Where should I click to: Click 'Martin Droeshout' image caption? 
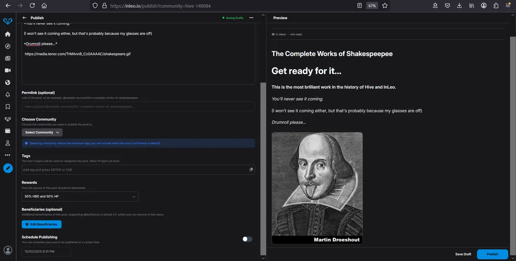(x=337, y=240)
